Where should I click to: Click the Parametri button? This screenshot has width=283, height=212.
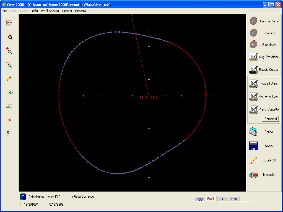pyautogui.click(x=271, y=119)
